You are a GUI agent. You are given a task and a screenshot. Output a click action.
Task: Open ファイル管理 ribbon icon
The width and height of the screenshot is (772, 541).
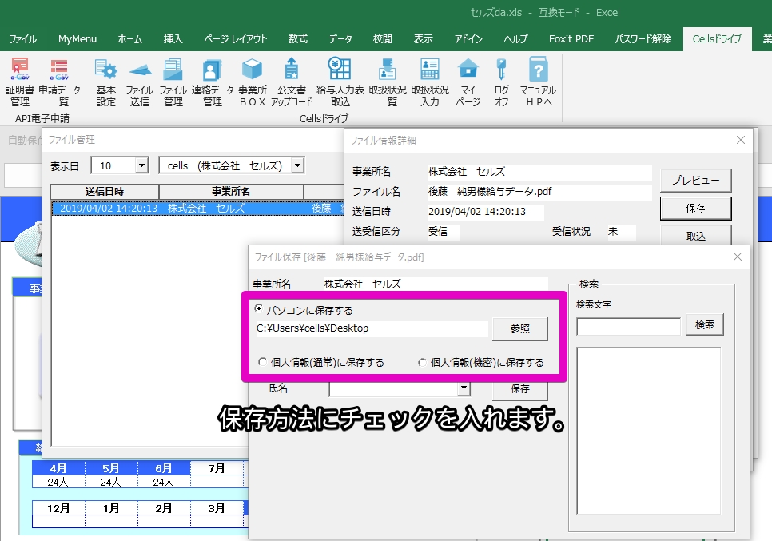click(x=173, y=82)
